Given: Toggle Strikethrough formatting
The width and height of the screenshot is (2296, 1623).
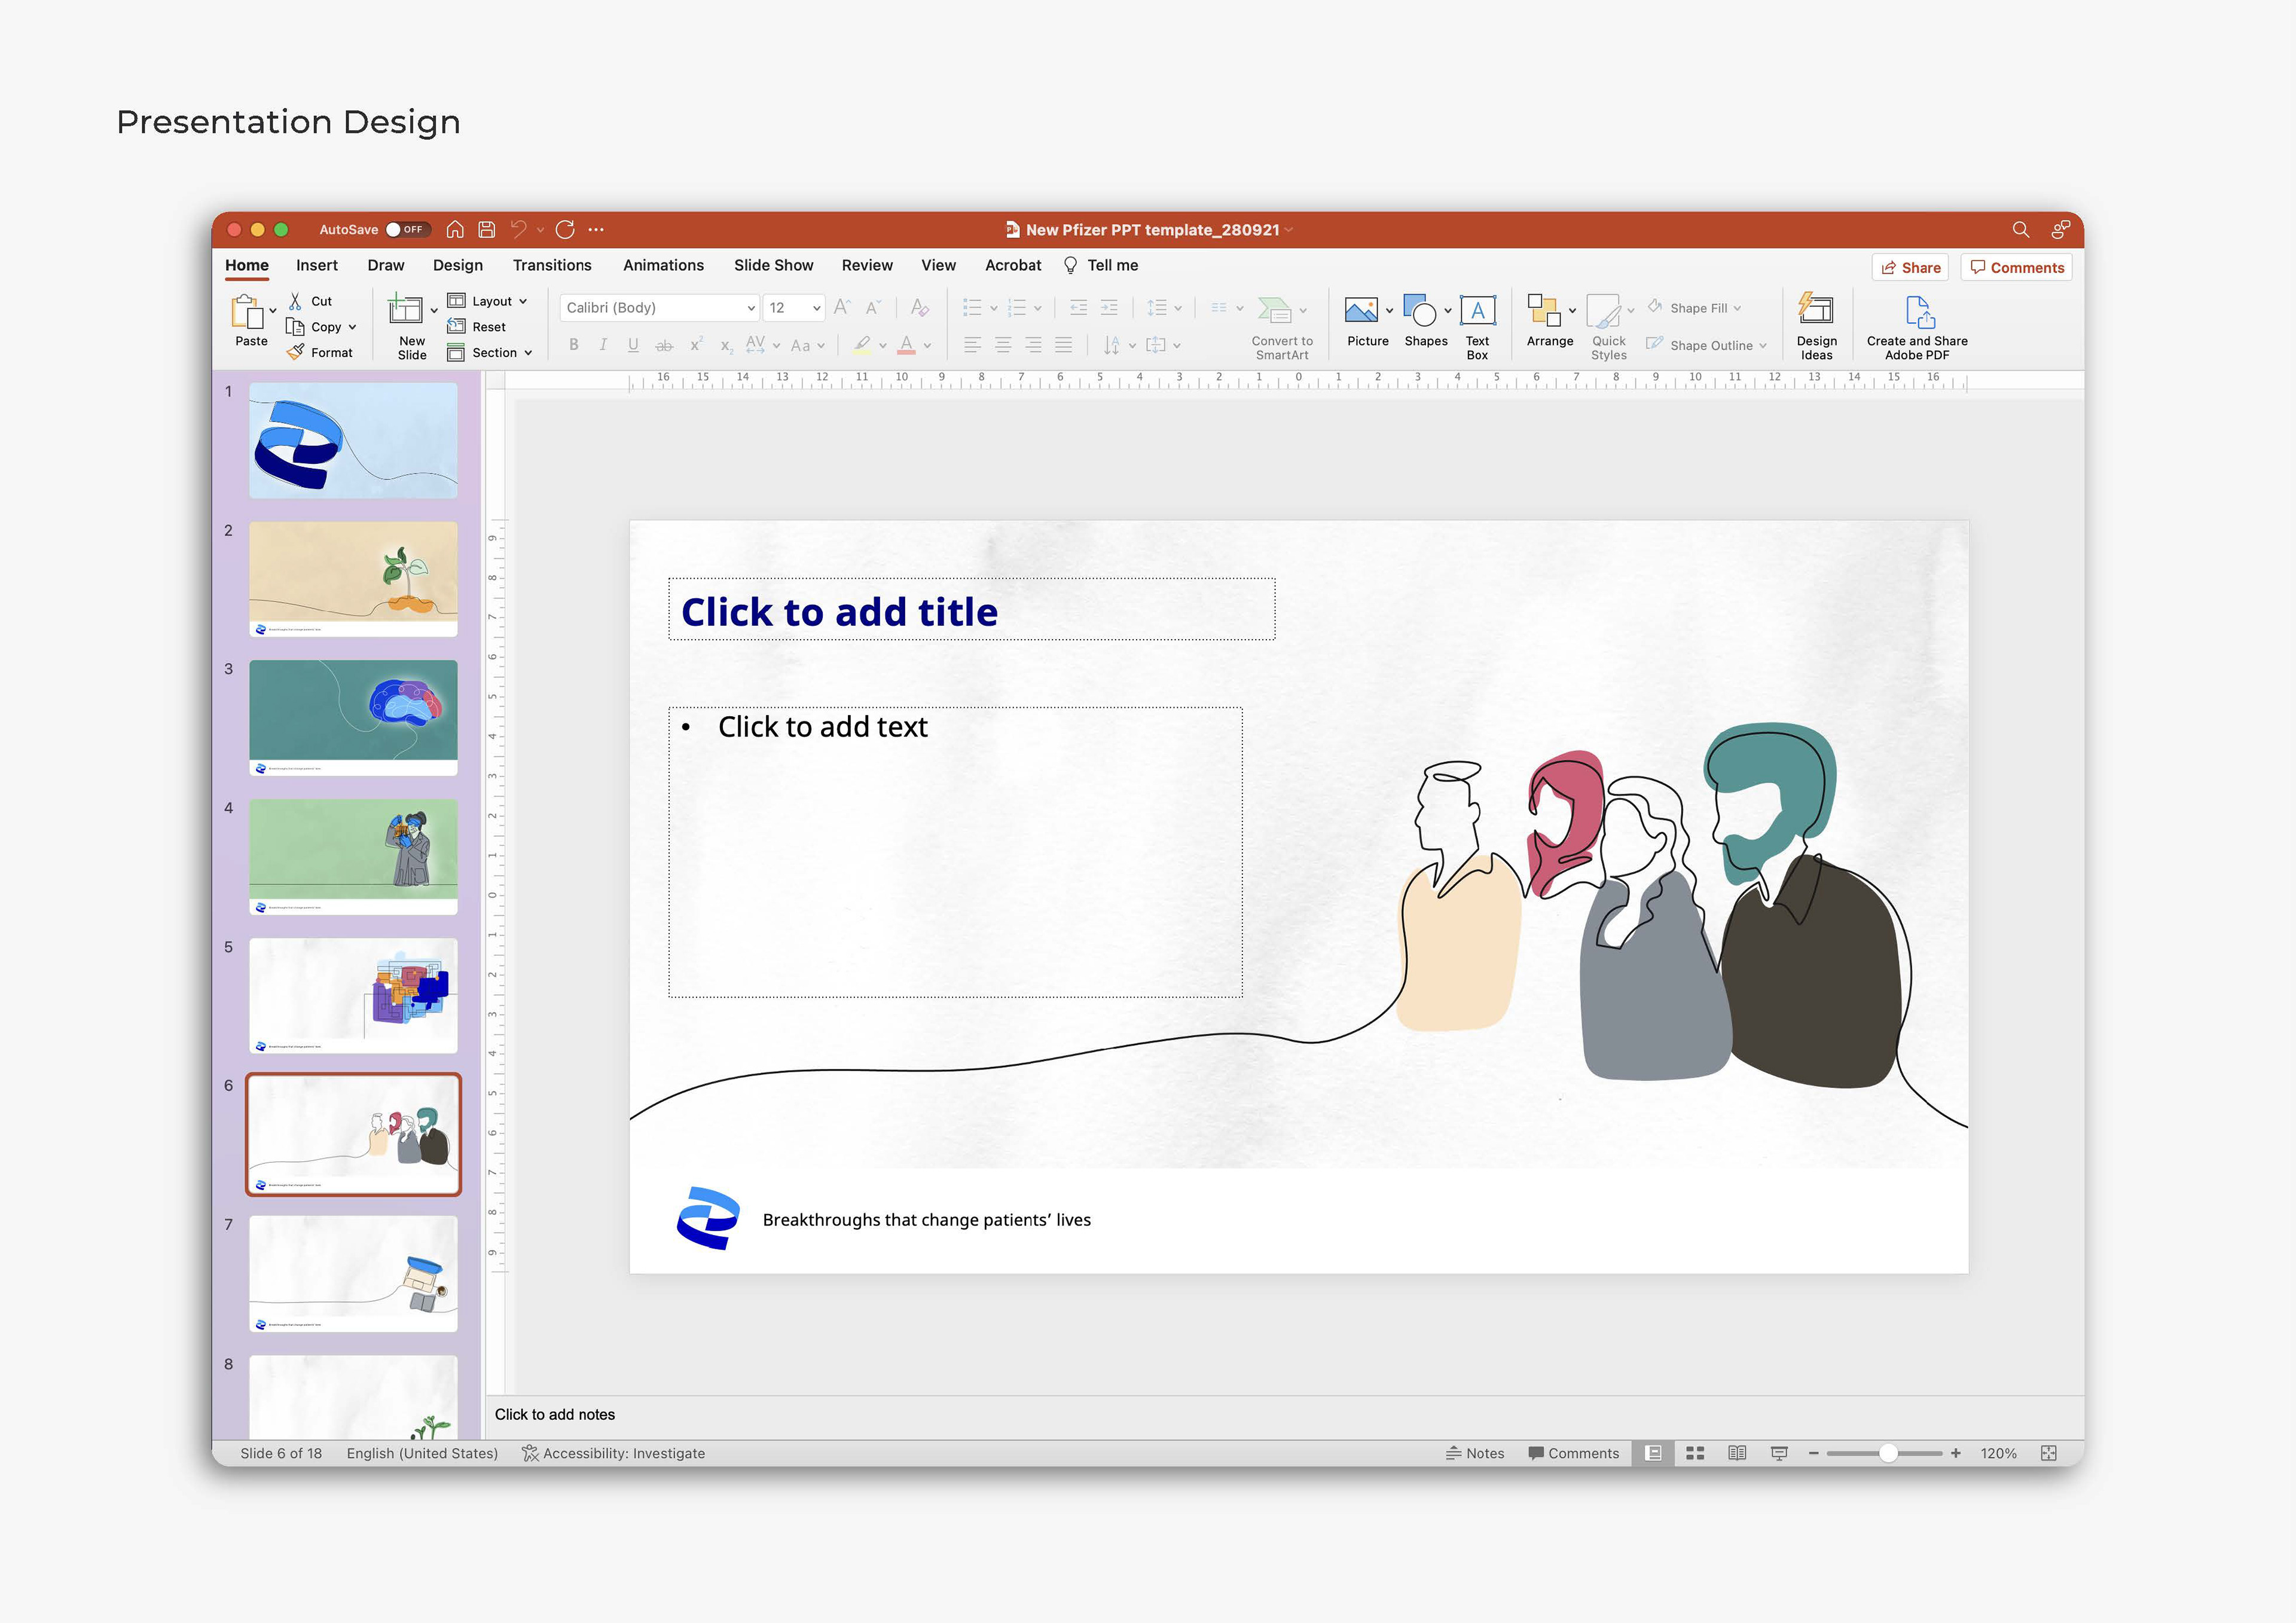Looking at the screenshot, I should coord(664,345).
